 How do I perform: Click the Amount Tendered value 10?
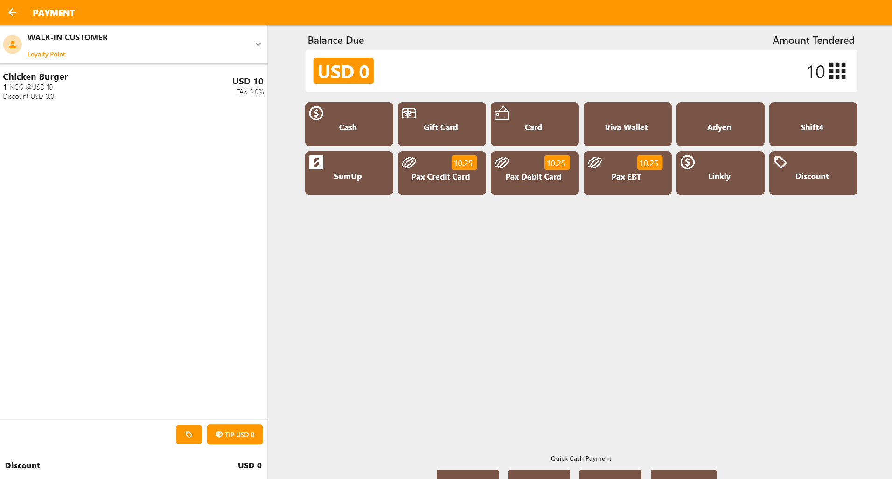coord(815,72)
